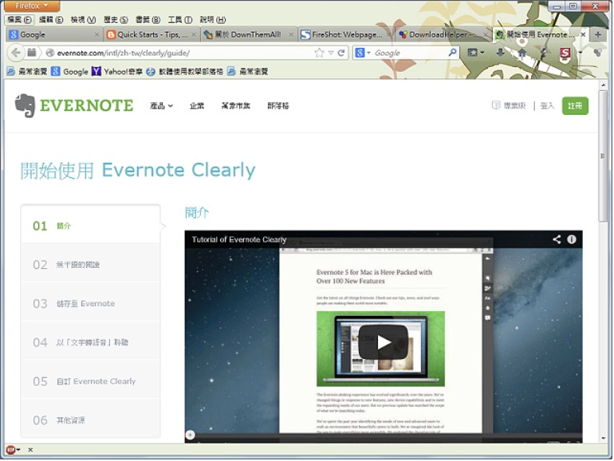Open the Business link in Evernote nav

click(197, 106)
